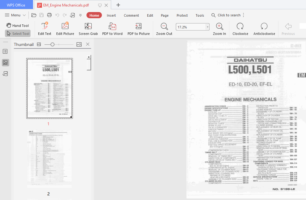Screen dimensions: 306x200
Task: Open the Tools ribbon tab
Action: 200,15
